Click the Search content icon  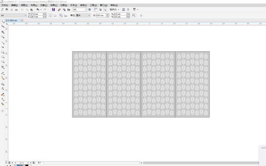pos(54,10)
